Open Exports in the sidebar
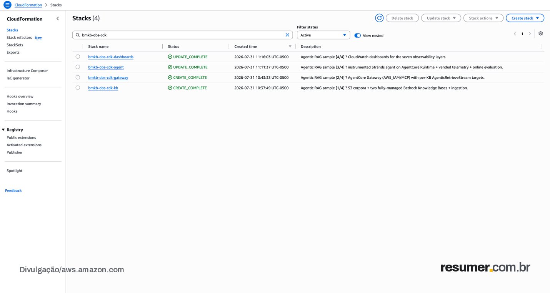550x293 pixels. click(x=13, y=52)
